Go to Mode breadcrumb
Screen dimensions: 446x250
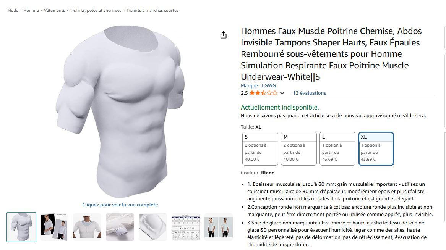(13, 10)
